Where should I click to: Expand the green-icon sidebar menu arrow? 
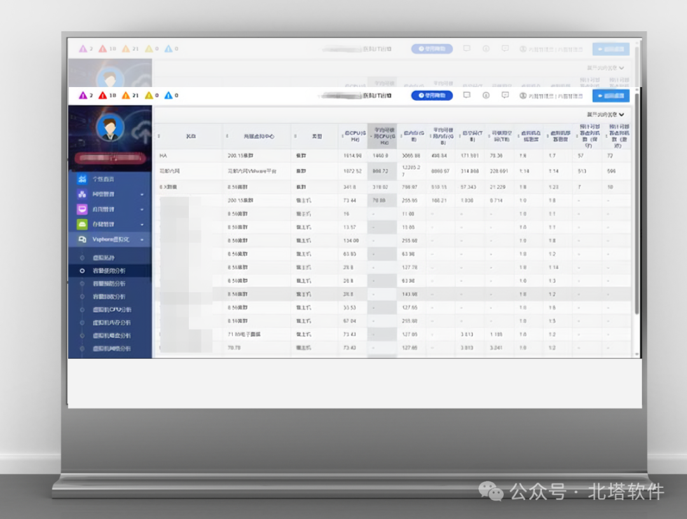(142, 224)
